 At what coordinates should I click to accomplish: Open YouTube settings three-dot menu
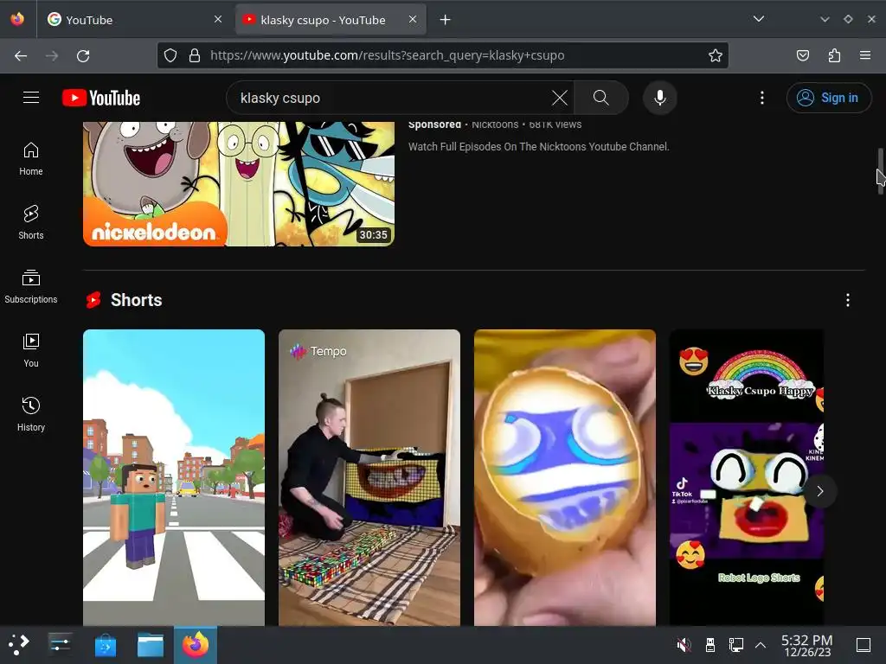pos(761,98)
